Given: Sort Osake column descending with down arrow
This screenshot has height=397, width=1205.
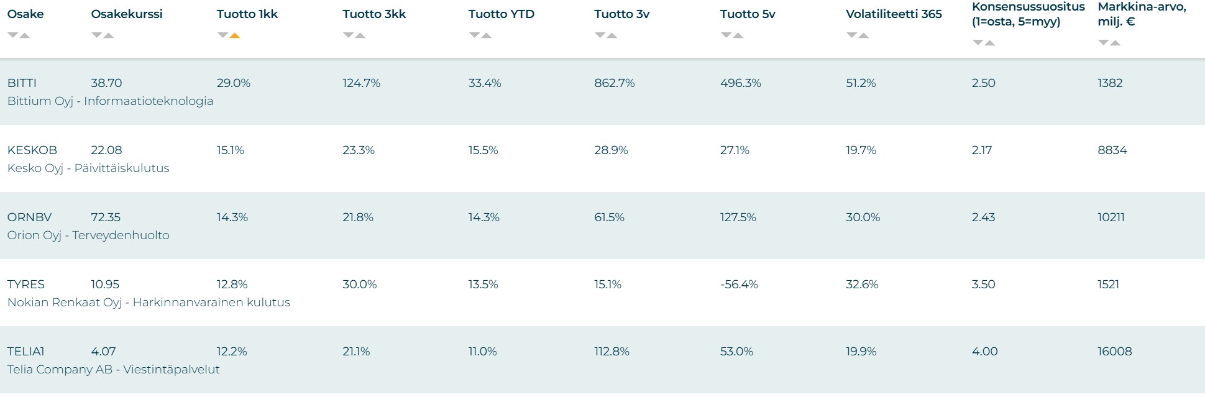Looking at the screenshot, I should click(12, 35).
